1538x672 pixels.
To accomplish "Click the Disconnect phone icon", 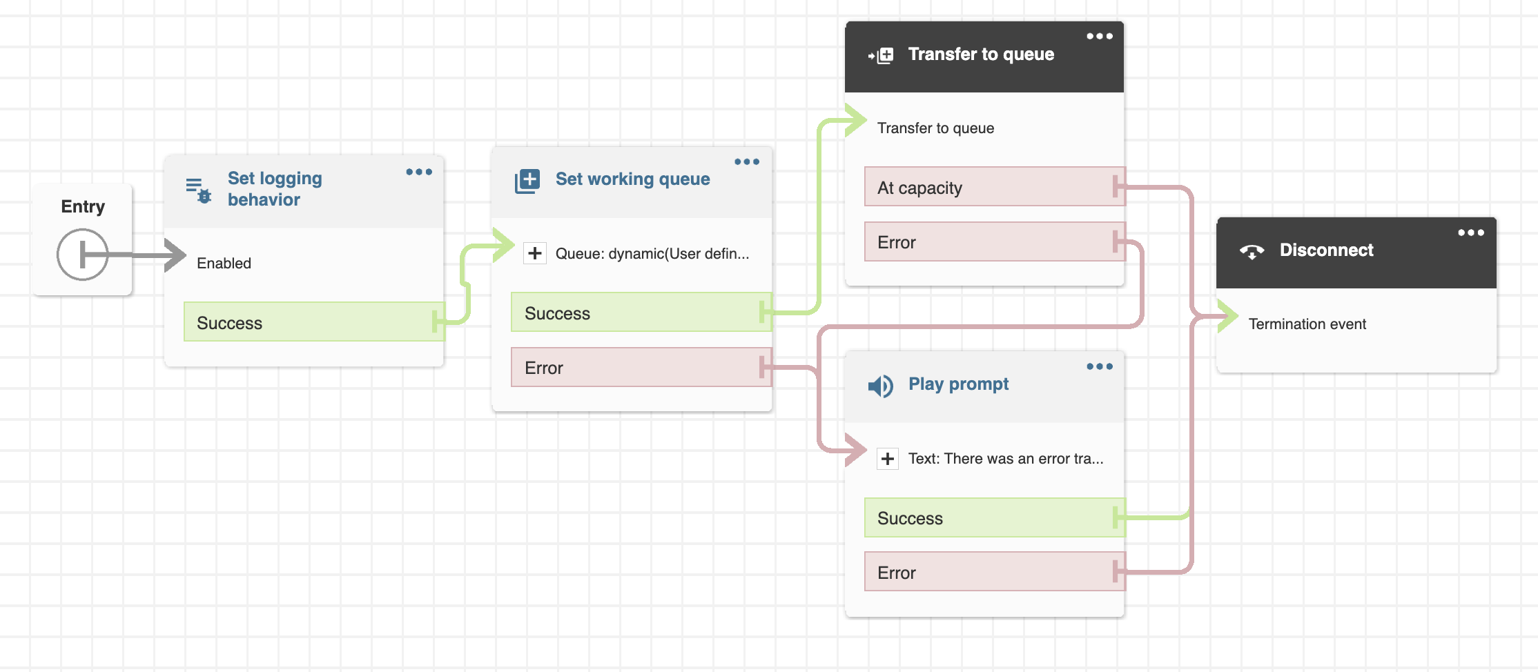I will 1252,251.
